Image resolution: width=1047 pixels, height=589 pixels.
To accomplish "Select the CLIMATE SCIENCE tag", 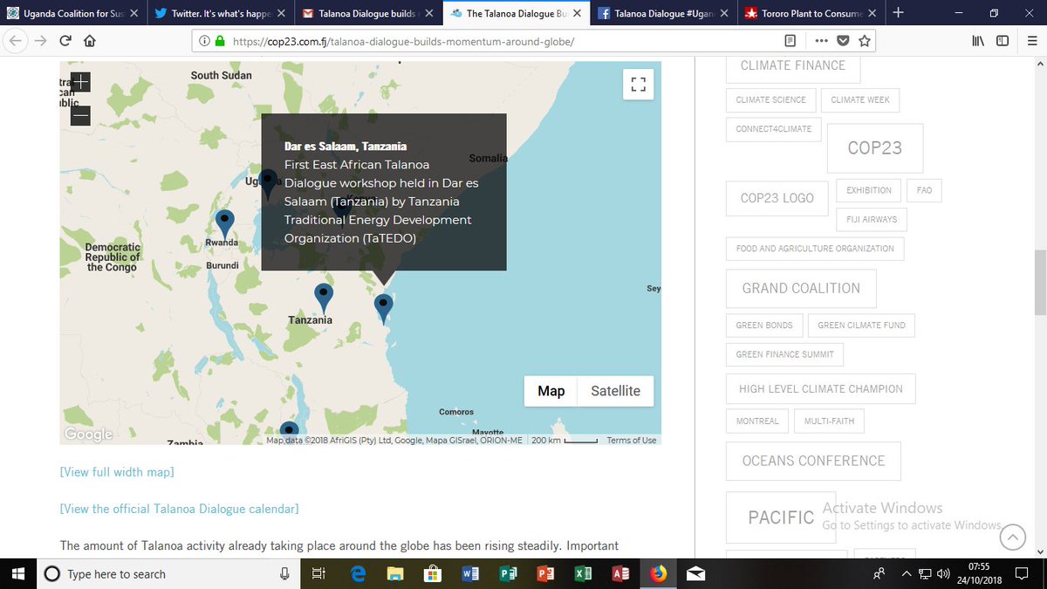I will point(770,99).
